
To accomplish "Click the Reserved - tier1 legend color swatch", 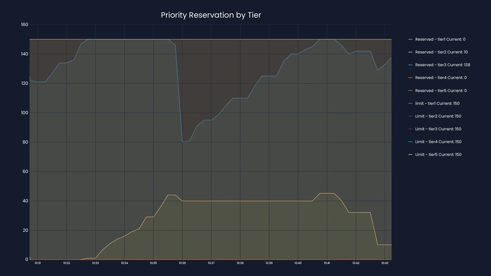I will click(x=410, y=39).
